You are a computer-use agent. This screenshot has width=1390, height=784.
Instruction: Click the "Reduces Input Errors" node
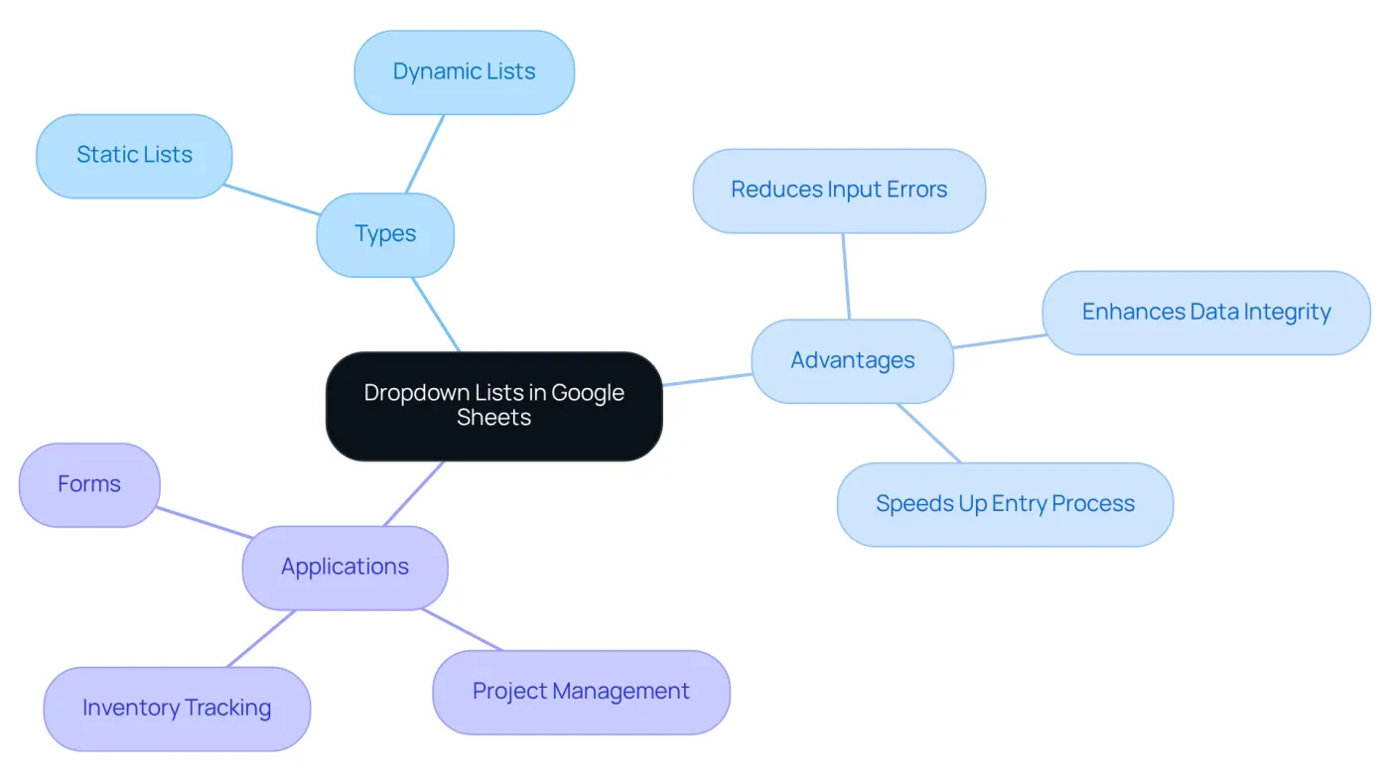(839, 191)
